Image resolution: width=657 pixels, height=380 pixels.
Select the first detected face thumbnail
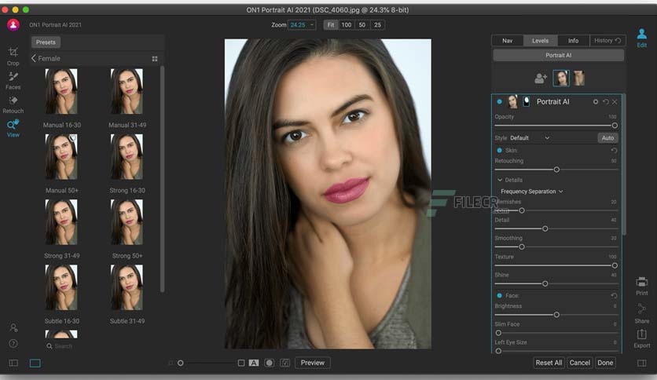561,79
